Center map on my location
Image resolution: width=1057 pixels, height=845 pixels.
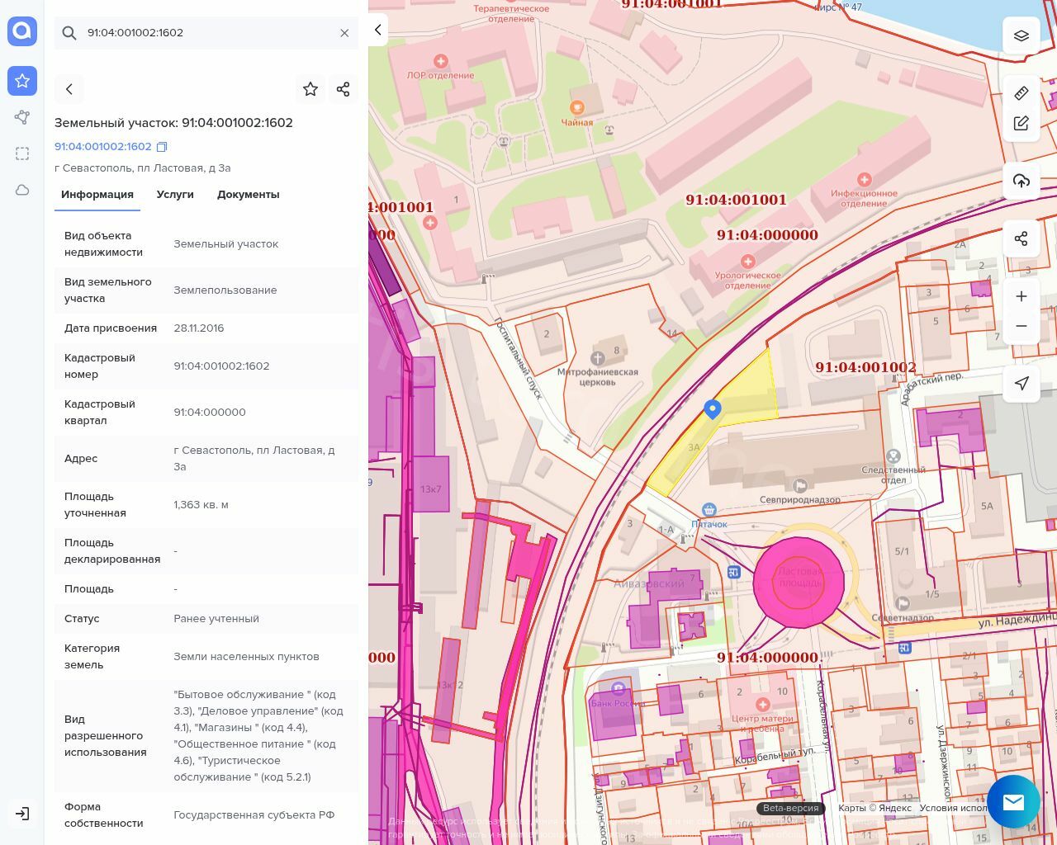pyautogui.click(x=1021, y=384)
